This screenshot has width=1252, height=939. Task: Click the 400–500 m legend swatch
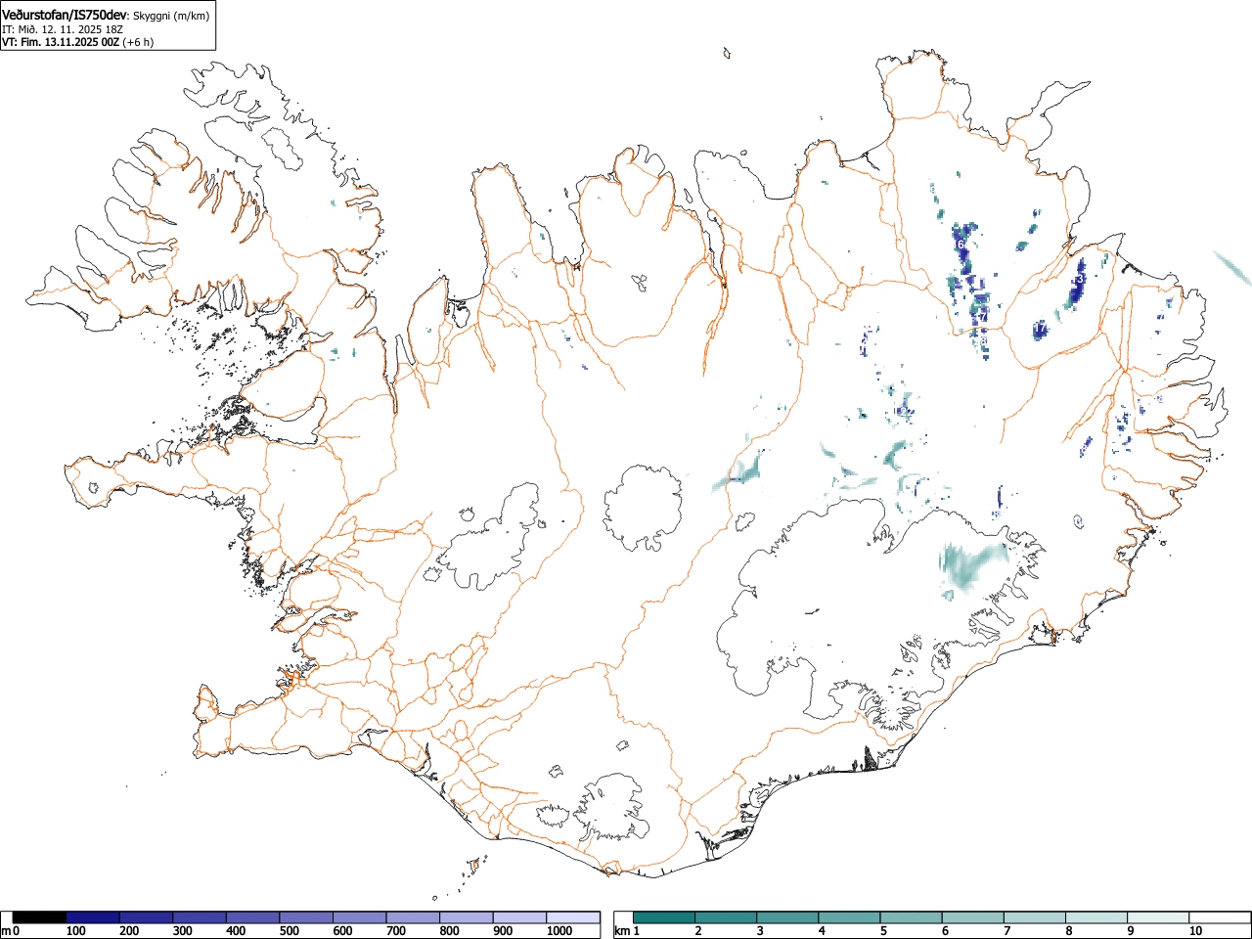253,917
